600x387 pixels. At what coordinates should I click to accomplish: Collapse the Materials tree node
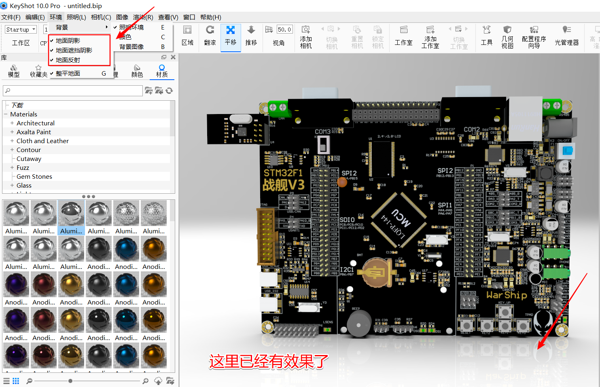coord(6,114)
